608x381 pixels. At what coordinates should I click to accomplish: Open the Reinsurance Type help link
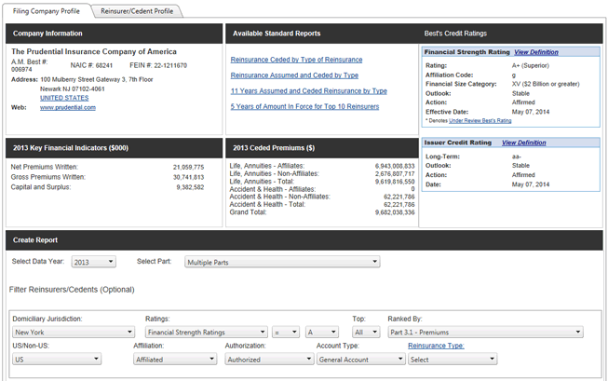pyautogui.click(x=436, y=346)
